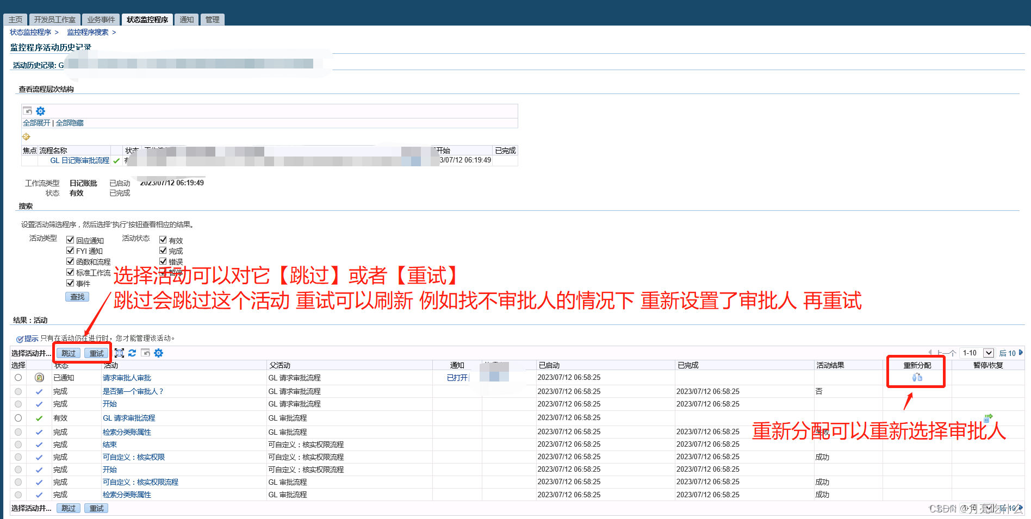The image size is (1031, 519).
Task: Open 业务事件 tab
Action: pos(101,20)
